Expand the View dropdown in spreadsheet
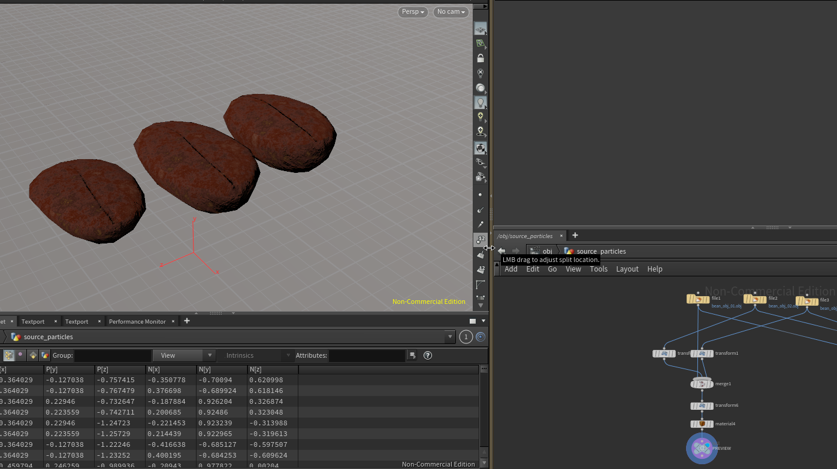 [183, 355]
